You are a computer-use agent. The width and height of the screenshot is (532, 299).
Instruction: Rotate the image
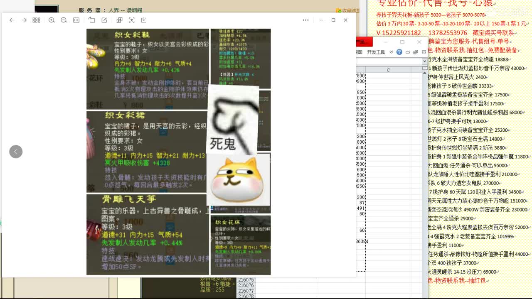coord(92,20)
